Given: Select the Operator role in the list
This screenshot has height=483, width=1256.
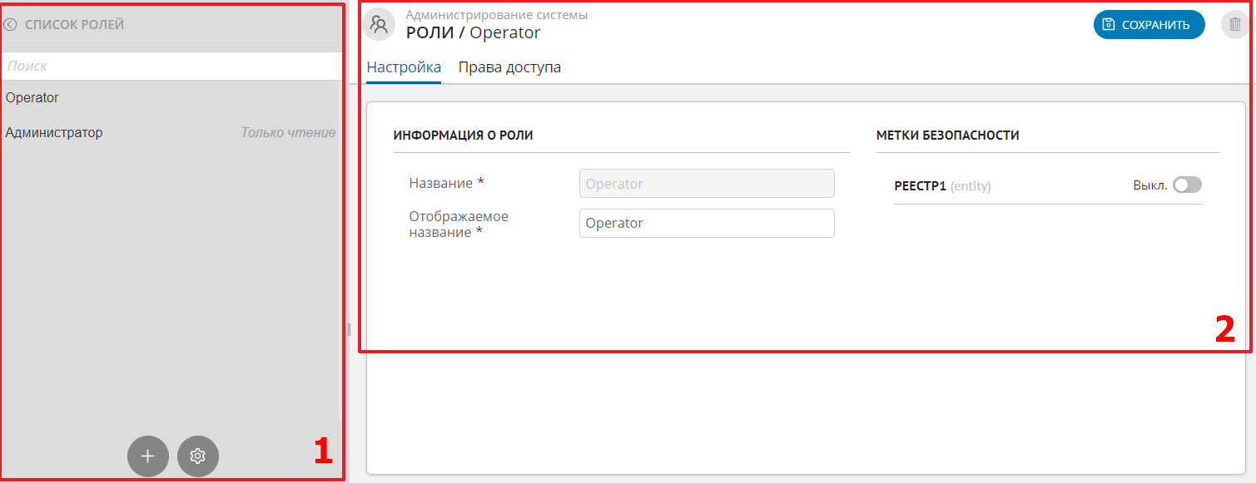Looking at the screenshot, I should 33,97.
